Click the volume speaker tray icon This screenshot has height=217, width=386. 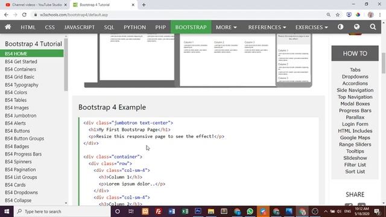coord(339,212)
